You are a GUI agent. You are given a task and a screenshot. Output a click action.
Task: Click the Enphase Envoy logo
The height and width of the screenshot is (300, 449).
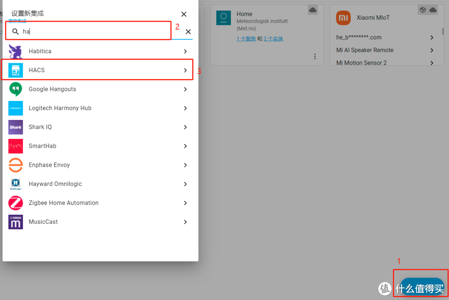click(15, 165)
